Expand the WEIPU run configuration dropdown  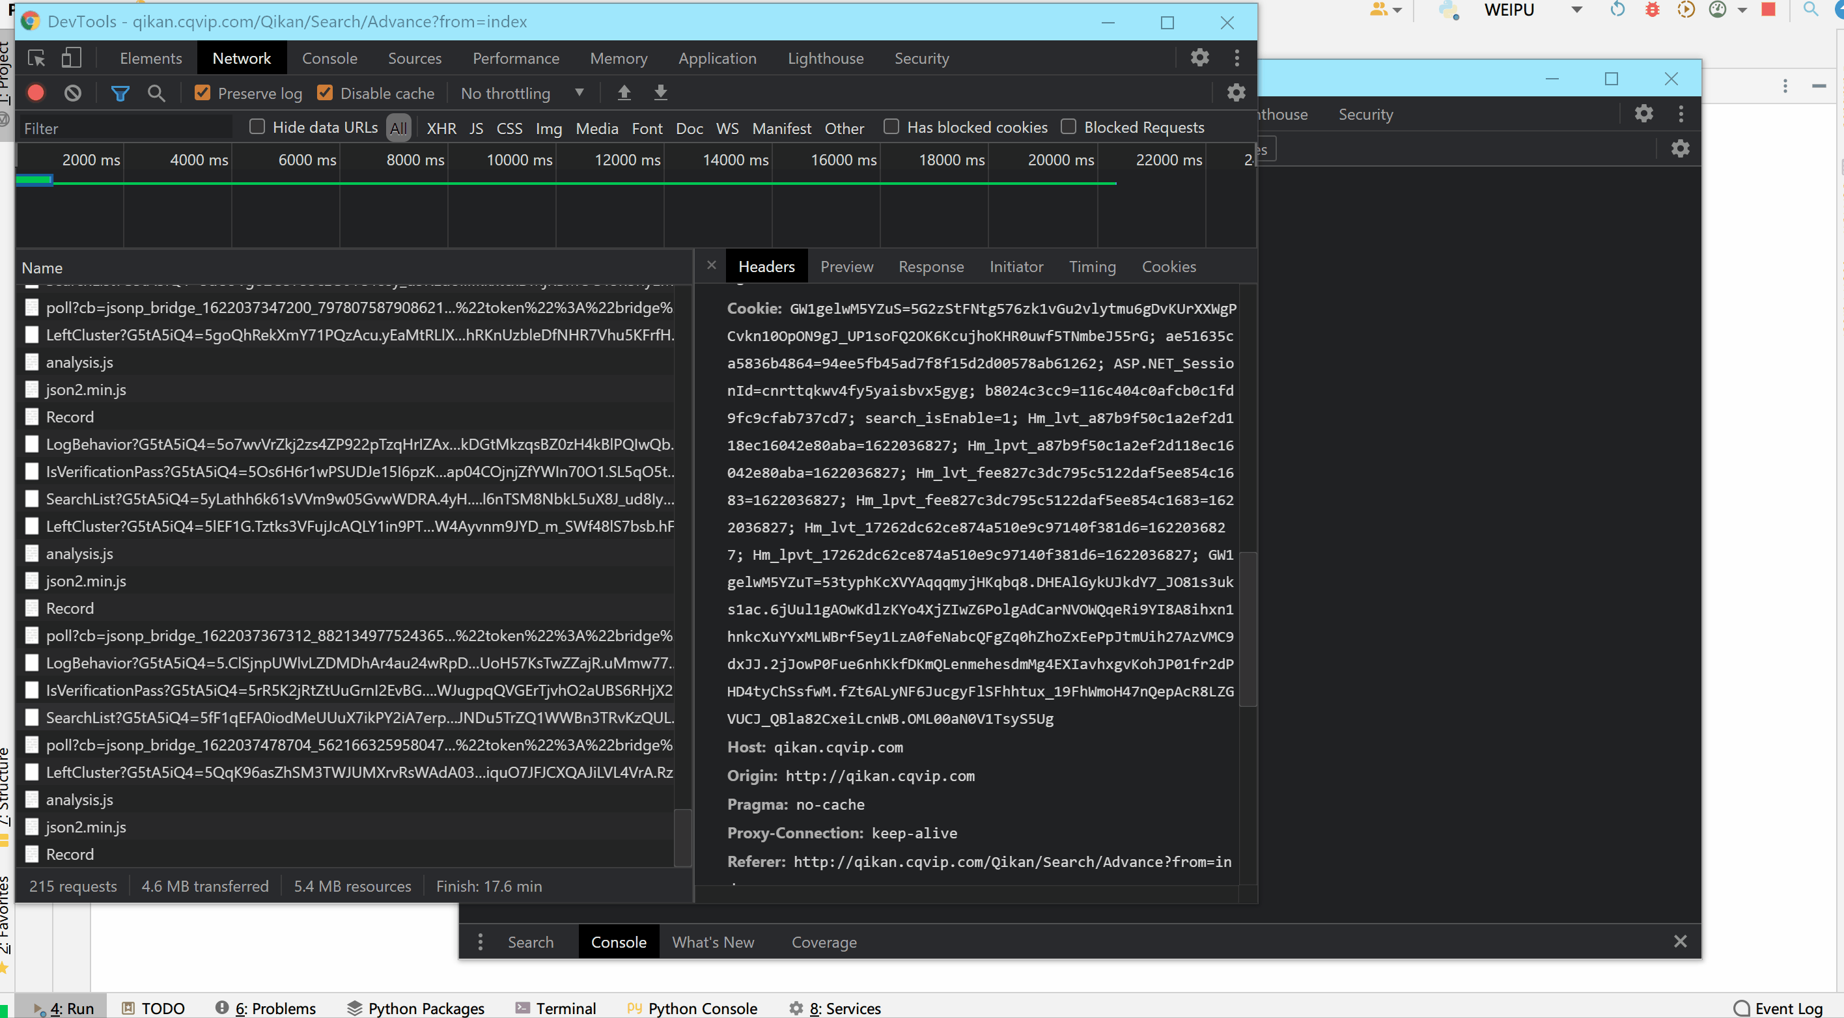point(1576,10)
